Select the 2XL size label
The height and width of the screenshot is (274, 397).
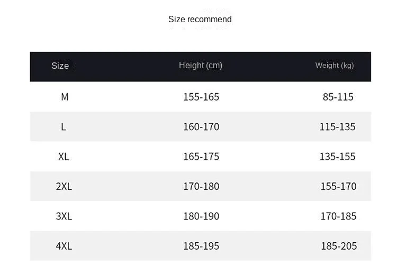click(64, 186)
